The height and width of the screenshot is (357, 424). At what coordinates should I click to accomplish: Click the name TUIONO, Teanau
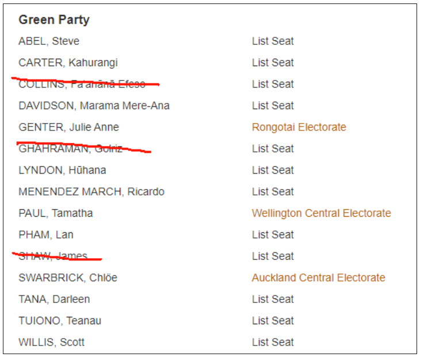tap(60, 321)
